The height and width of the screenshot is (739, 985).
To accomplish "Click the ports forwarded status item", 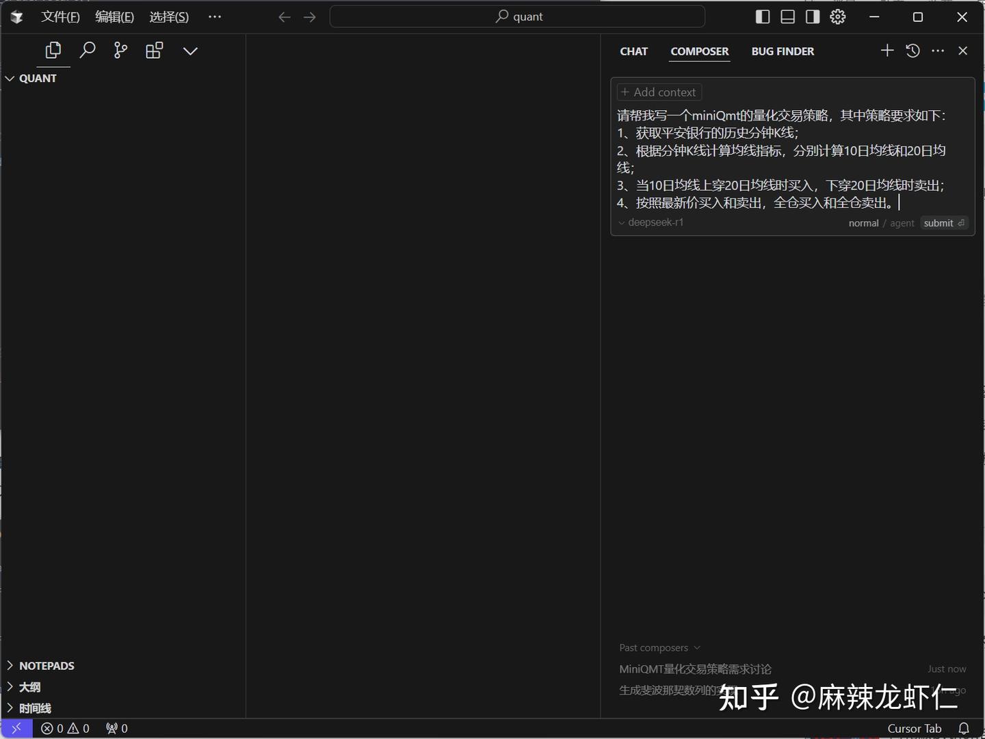I will pyautogui.click(x=117, y=729).
